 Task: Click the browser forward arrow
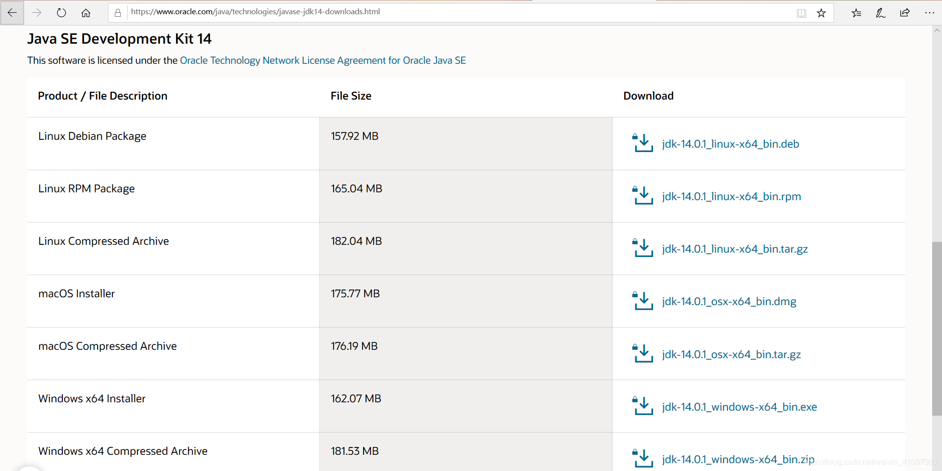[37, 13]
